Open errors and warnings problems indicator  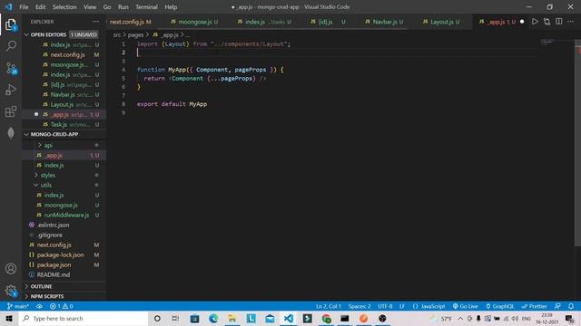62,306
